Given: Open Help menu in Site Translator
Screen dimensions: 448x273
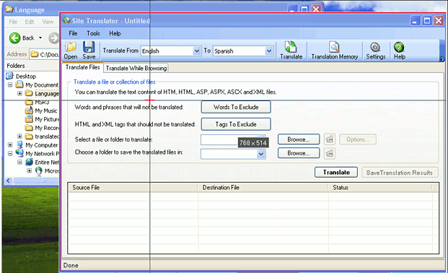Looking at the screenshot, I should click(115, 33).
